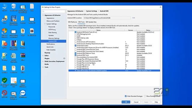Open the MEGA sync desktop shortcut
This screenshot has width=192, height=108.
(4, 43)
